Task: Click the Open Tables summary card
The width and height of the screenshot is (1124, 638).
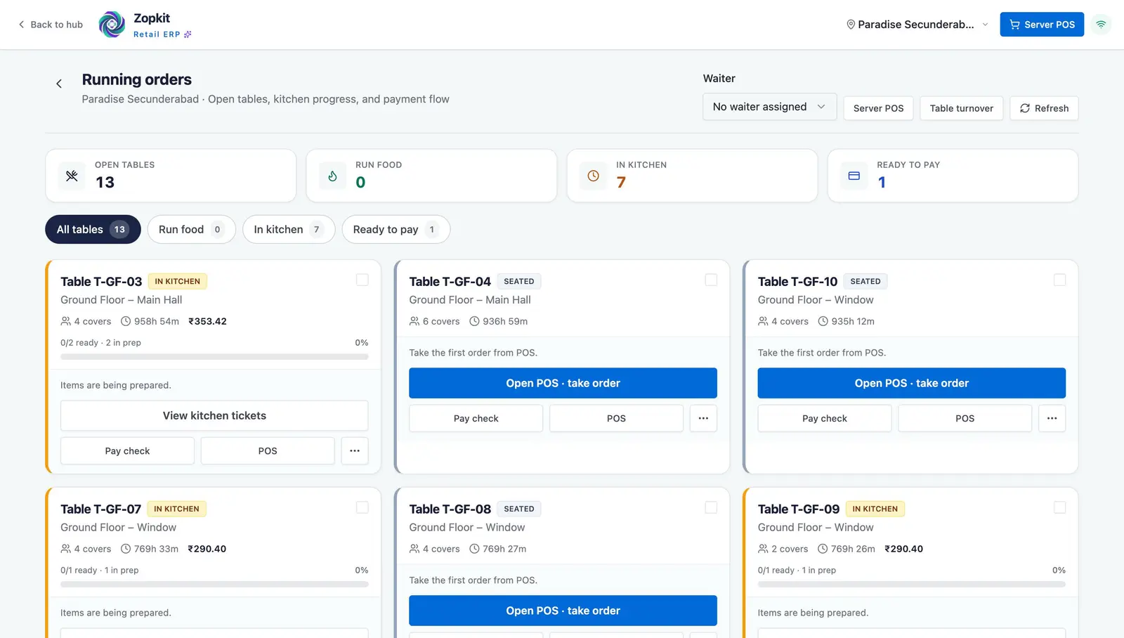Action: click(x=171, y=176)
